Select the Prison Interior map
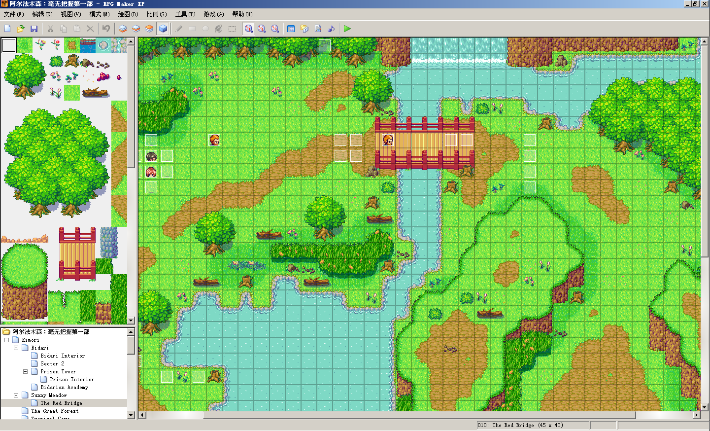Screen dimensions: 710x431 click(x=72, y=379)
